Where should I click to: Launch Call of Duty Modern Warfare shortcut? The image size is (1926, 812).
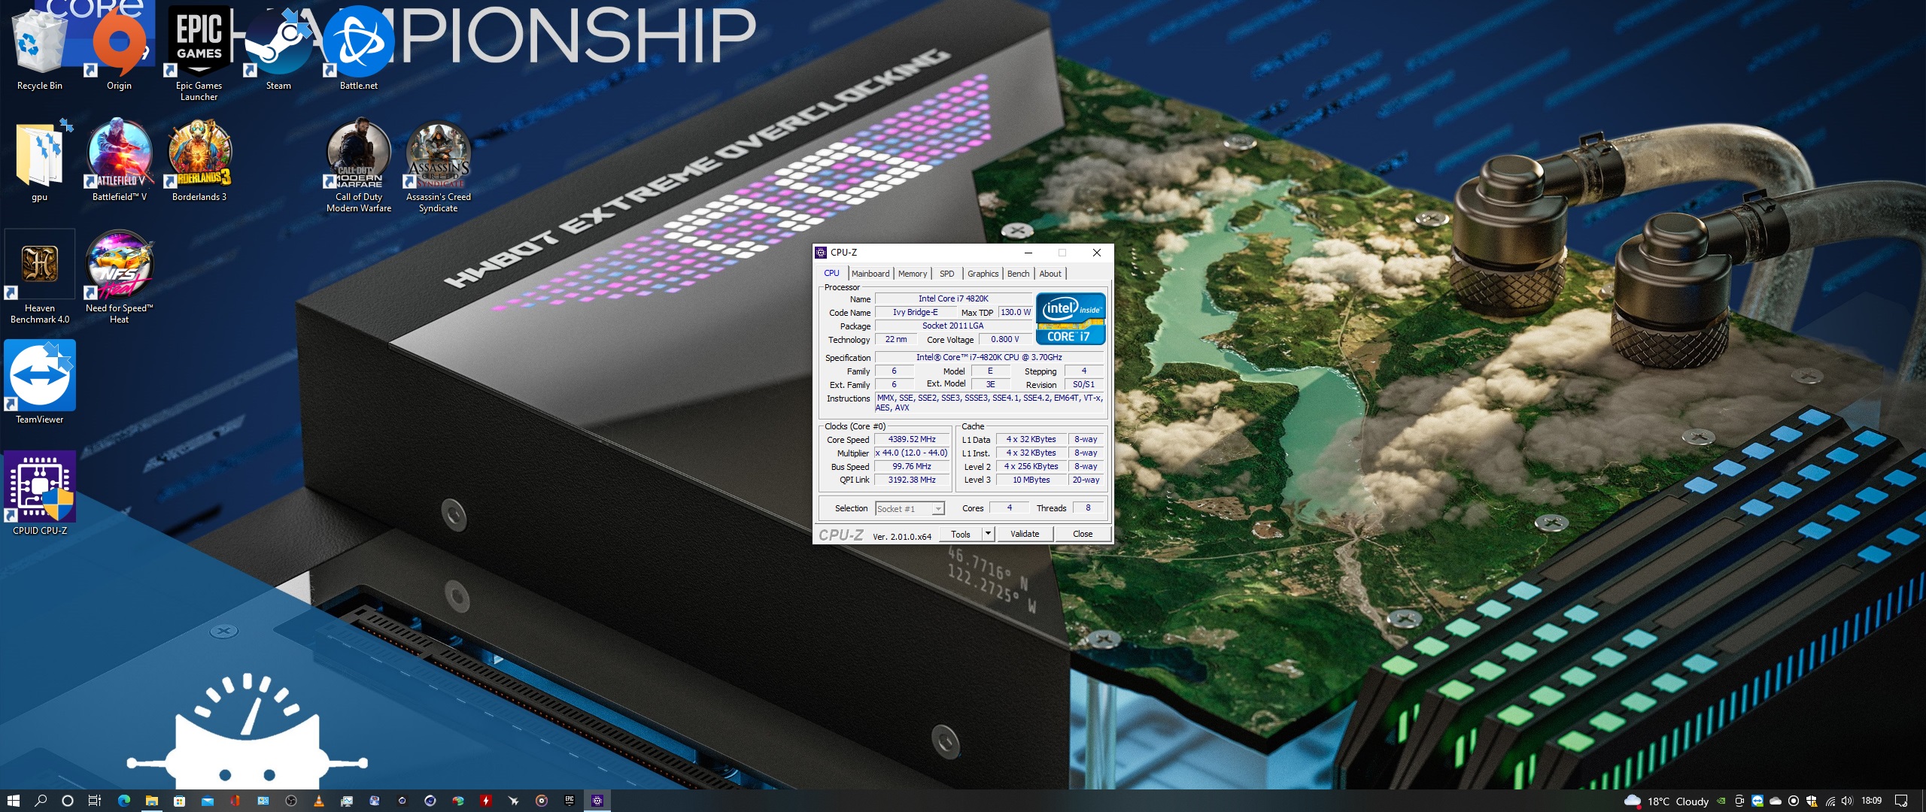click(x=359, y=165)
